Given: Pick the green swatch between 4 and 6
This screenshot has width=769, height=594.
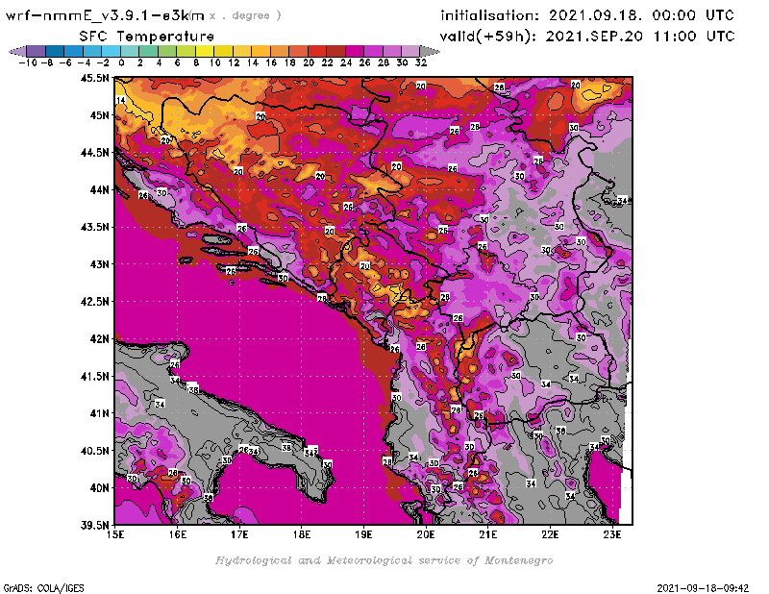Looking at the screenshot, I should [167, 51].
